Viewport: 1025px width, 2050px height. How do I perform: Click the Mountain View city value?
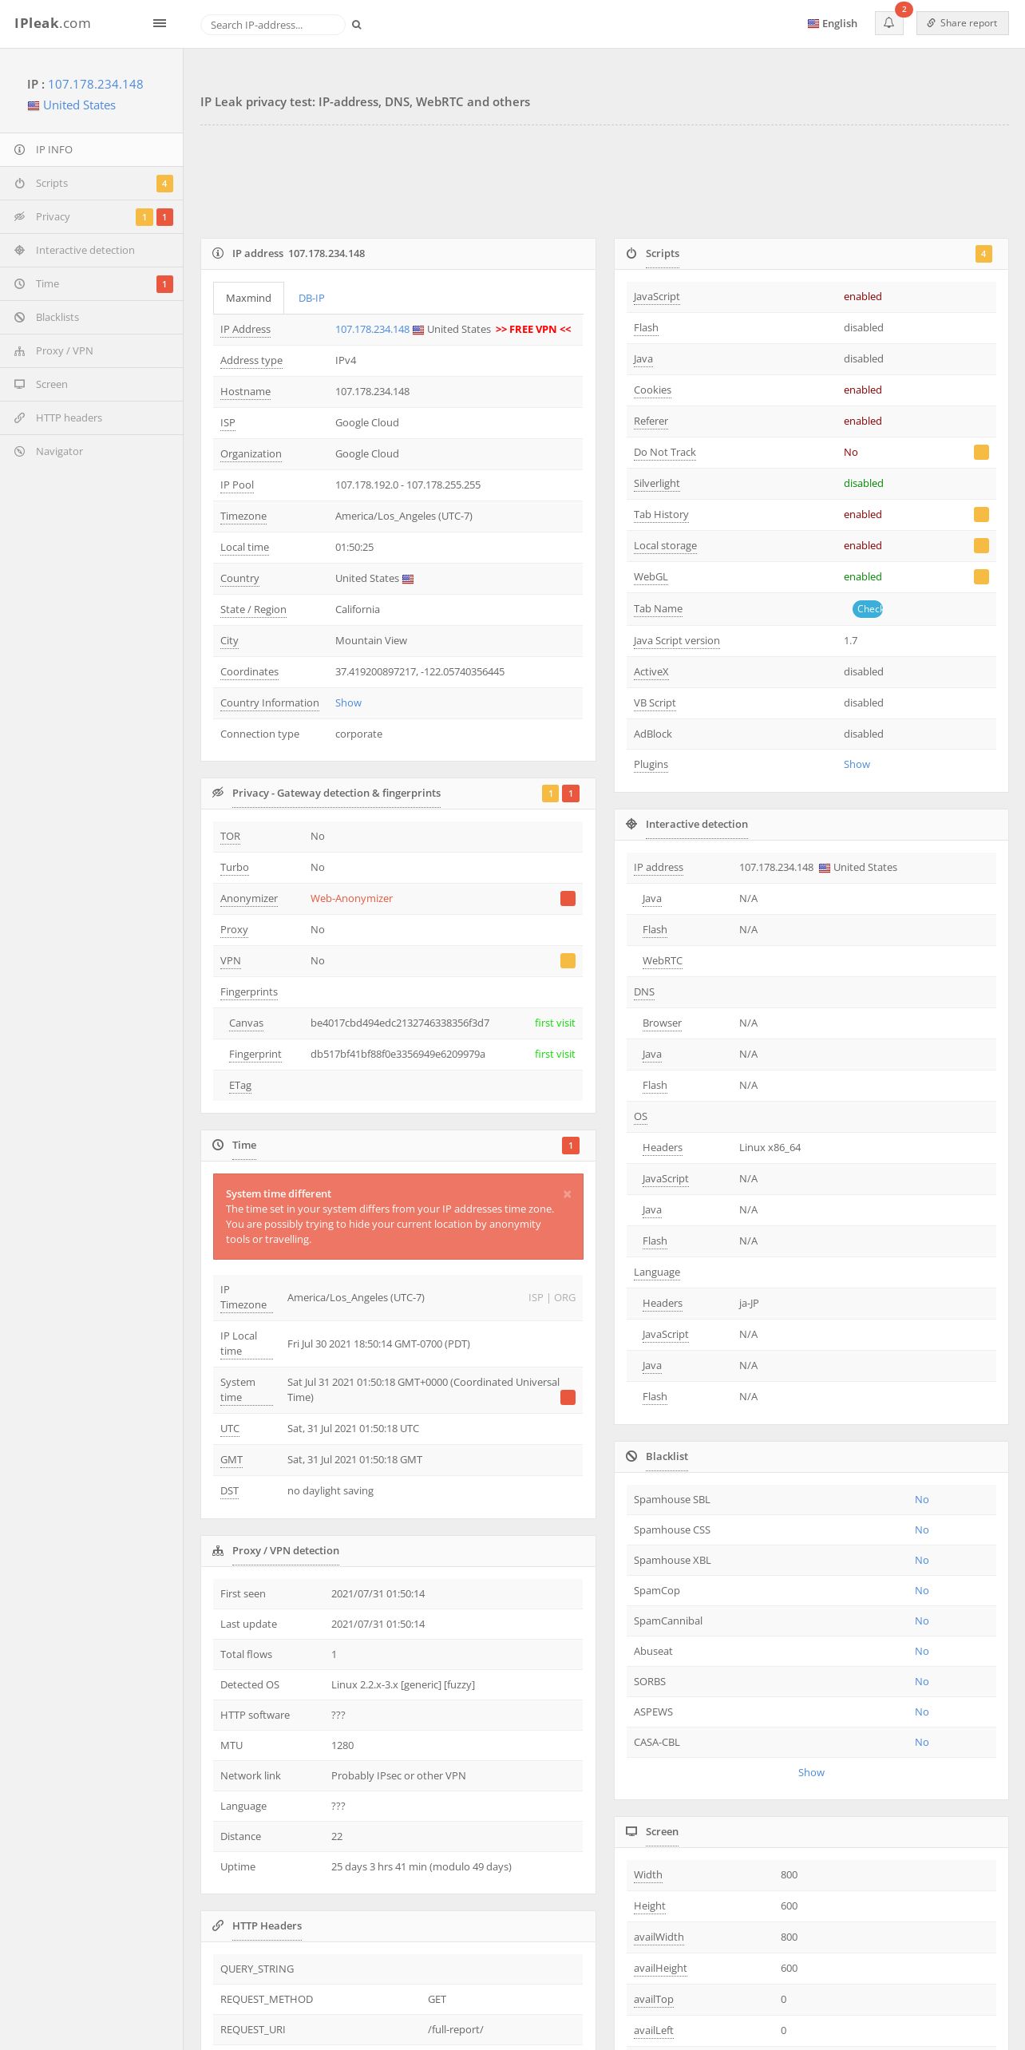tap(371, 640)
